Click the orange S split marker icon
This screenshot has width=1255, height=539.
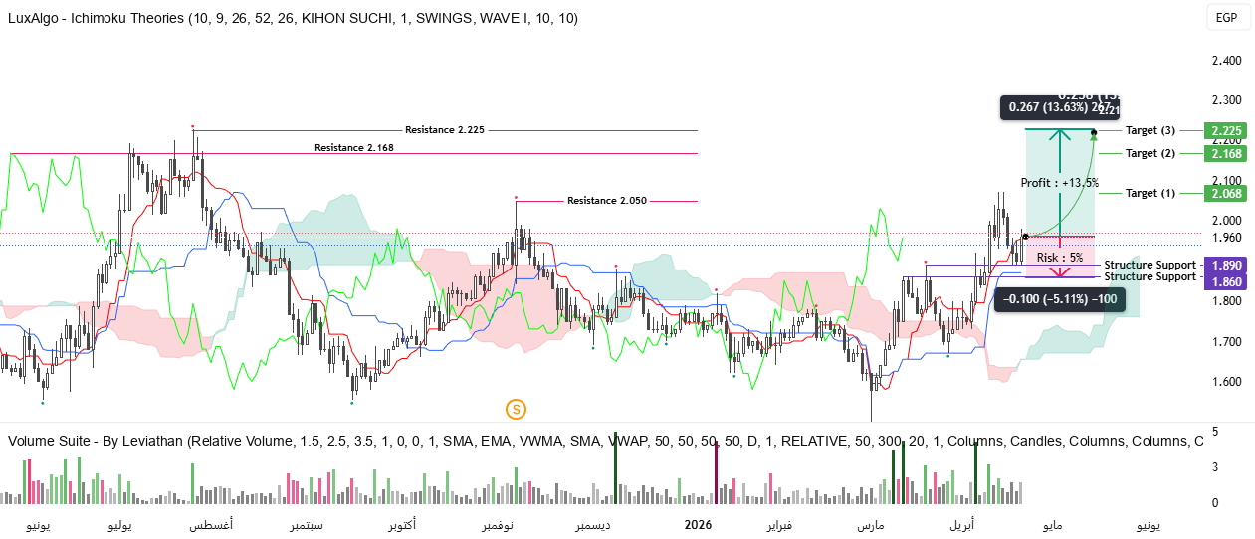[515, 408]
